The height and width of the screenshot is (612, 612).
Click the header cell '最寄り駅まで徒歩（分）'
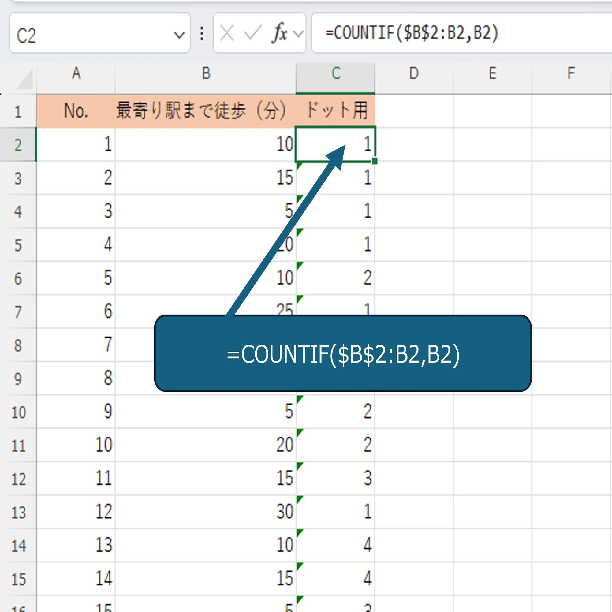[206, 111]
